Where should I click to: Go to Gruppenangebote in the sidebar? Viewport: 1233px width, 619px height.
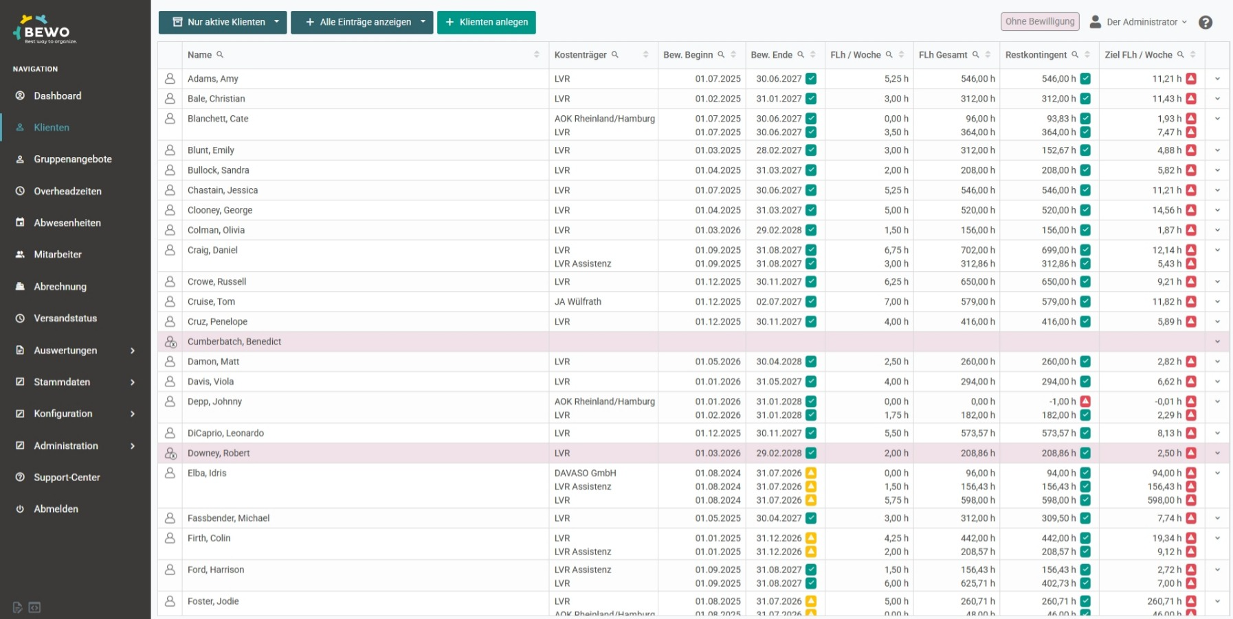point(73,159)
